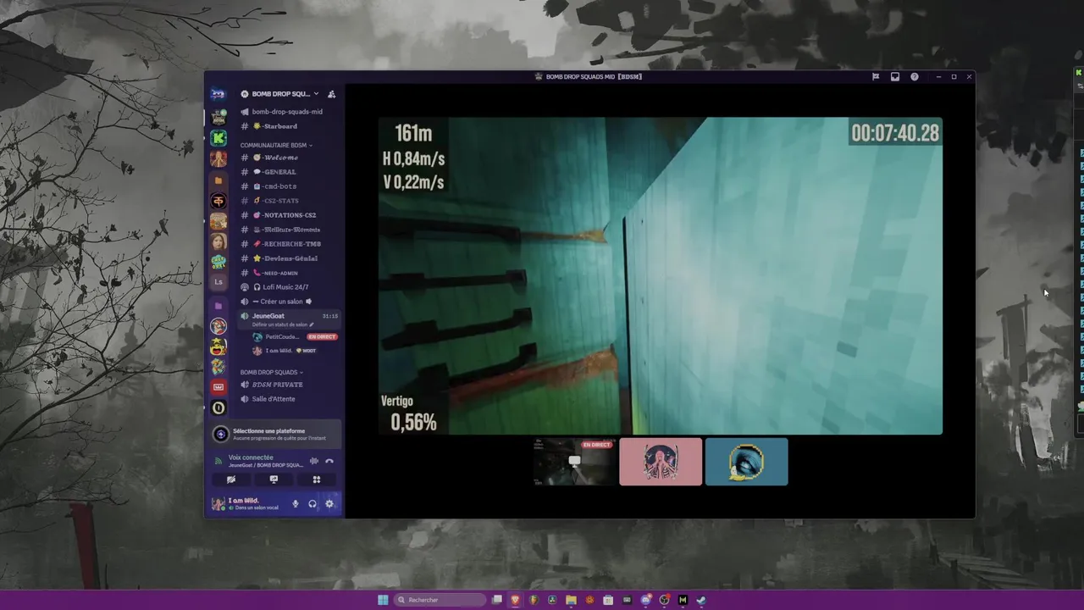
Task: Open the red cassette server icon
Action: pos(218,387)
